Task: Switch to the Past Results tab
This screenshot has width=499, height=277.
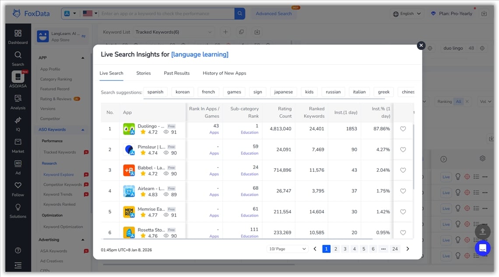Action: 176,73
